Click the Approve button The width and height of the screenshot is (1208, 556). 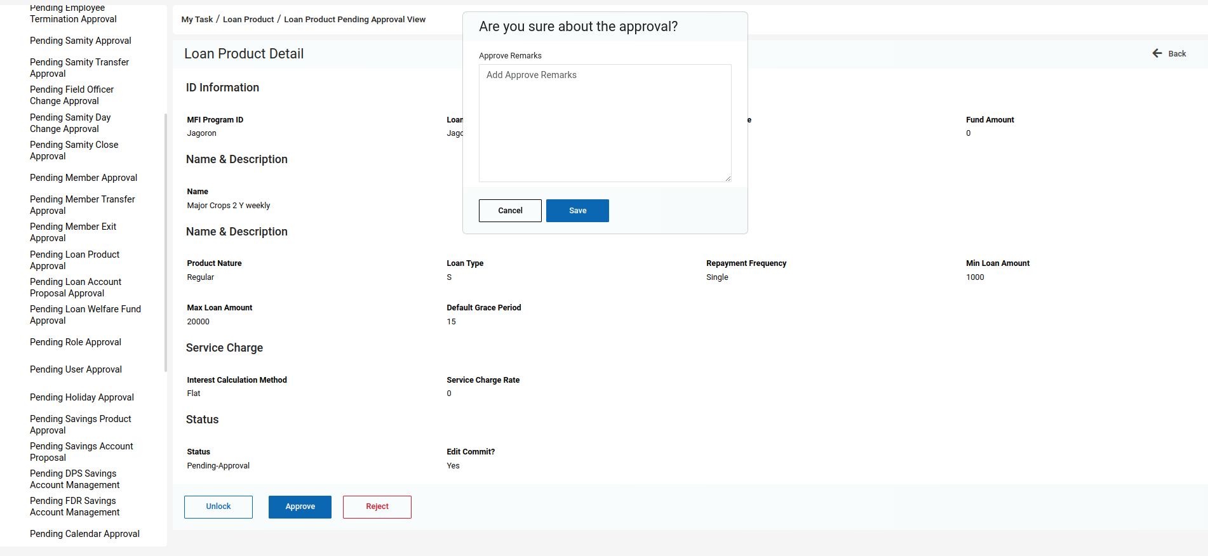click(300, 507)
